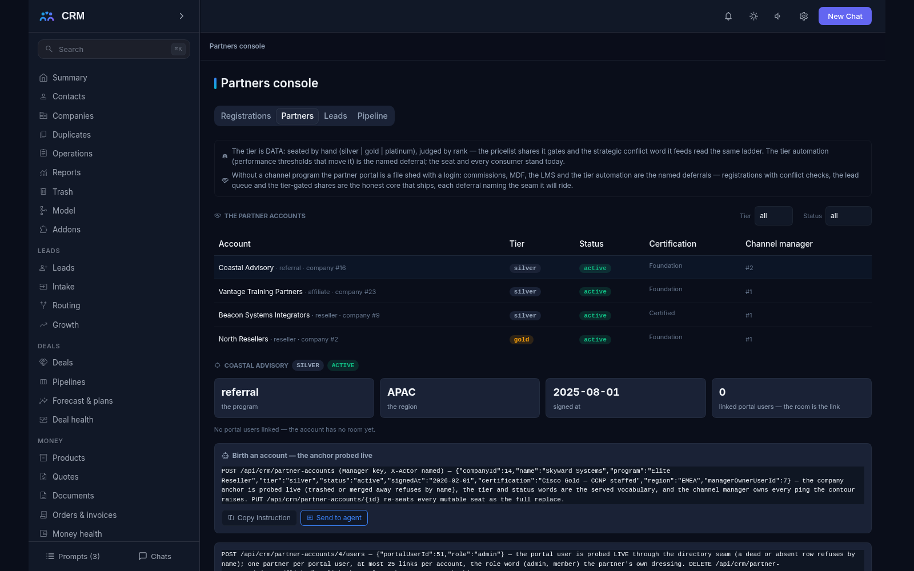This screenshot has width=914, height=571.
Task: Open Addons page
Action: coord(114,230)
